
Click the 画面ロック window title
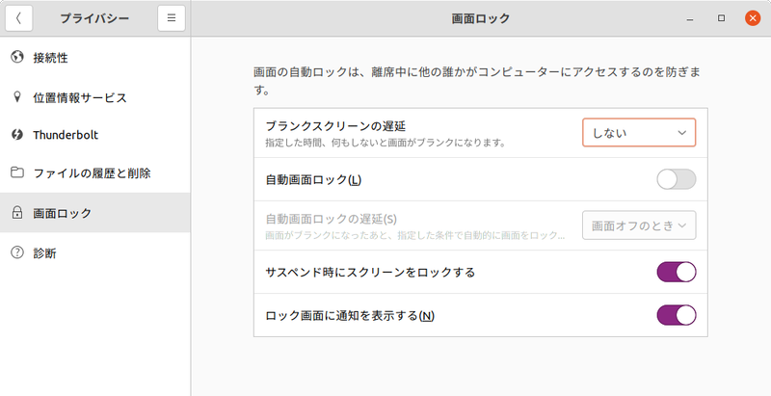(481, 18)
